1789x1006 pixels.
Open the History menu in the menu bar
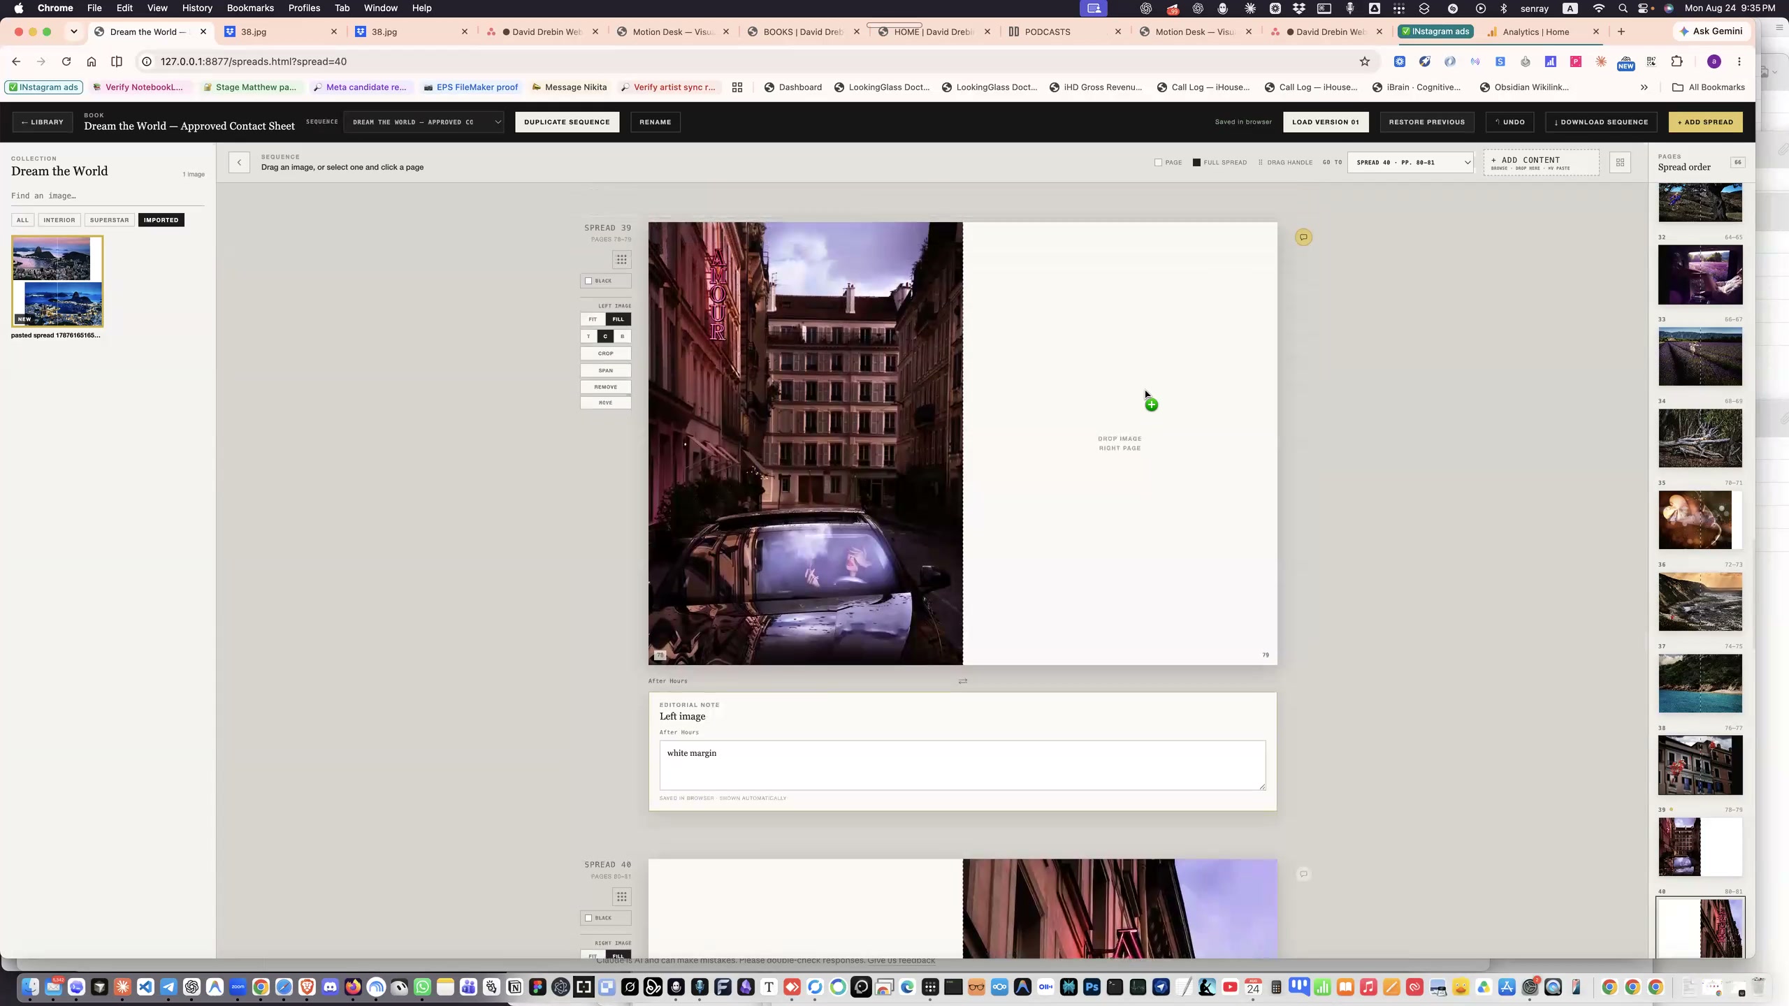(197, 8)
